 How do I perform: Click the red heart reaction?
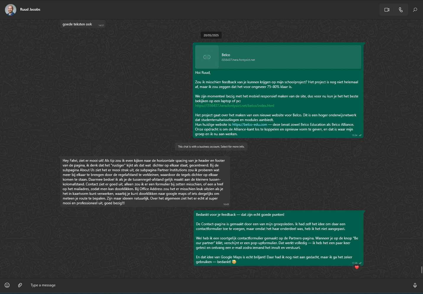coord(357,267)
